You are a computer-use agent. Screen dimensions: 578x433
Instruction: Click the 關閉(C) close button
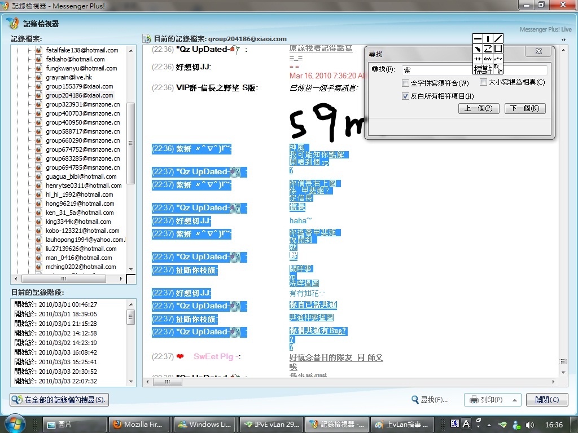546,400
